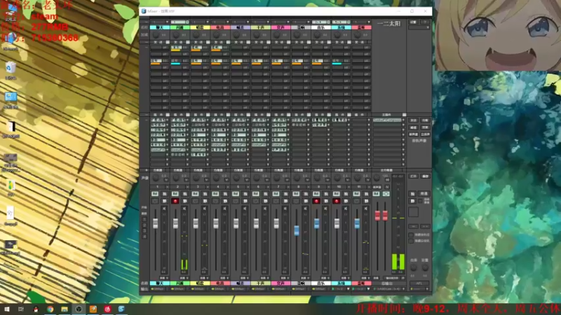
Task: Arm record on mixer channel 1
Action: tap(155, 201)
